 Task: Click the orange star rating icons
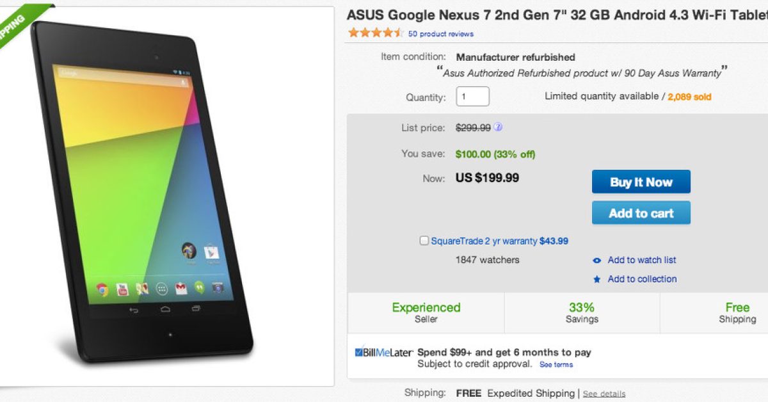tap(376, 33)
